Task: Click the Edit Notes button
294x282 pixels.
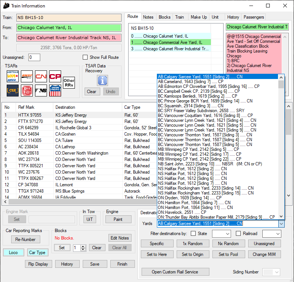Action: (120, 238)
